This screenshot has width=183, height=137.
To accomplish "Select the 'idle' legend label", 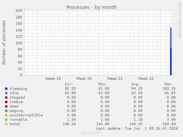I will pos(14,93).
